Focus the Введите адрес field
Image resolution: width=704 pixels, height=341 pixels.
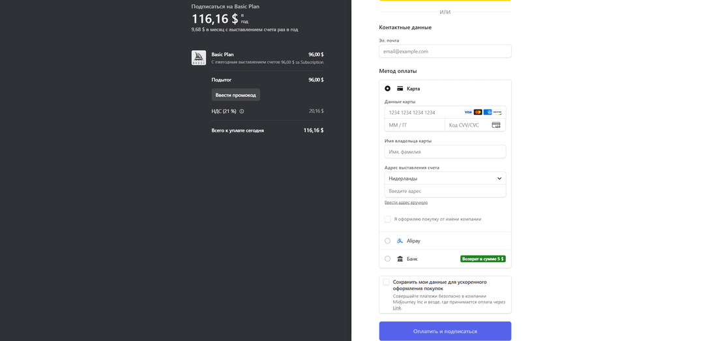click(x=445, y=191)
